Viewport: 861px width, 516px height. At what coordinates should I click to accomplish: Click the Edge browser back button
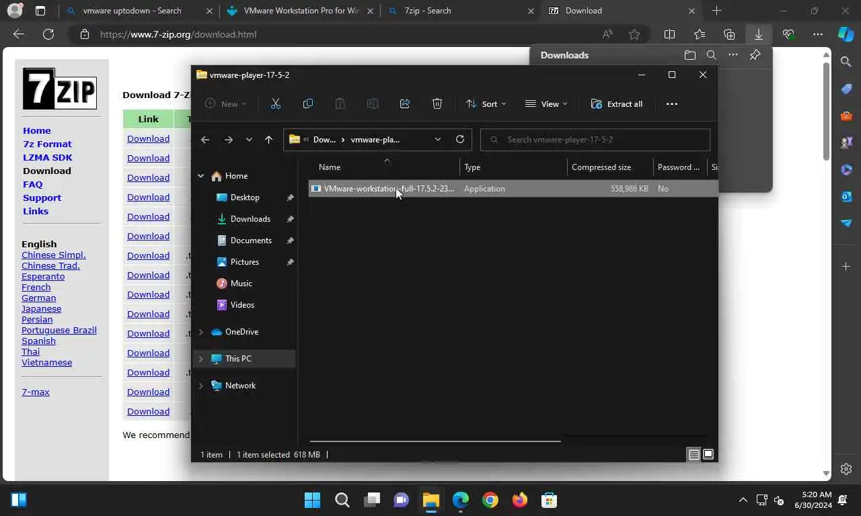tap(19, 34)
